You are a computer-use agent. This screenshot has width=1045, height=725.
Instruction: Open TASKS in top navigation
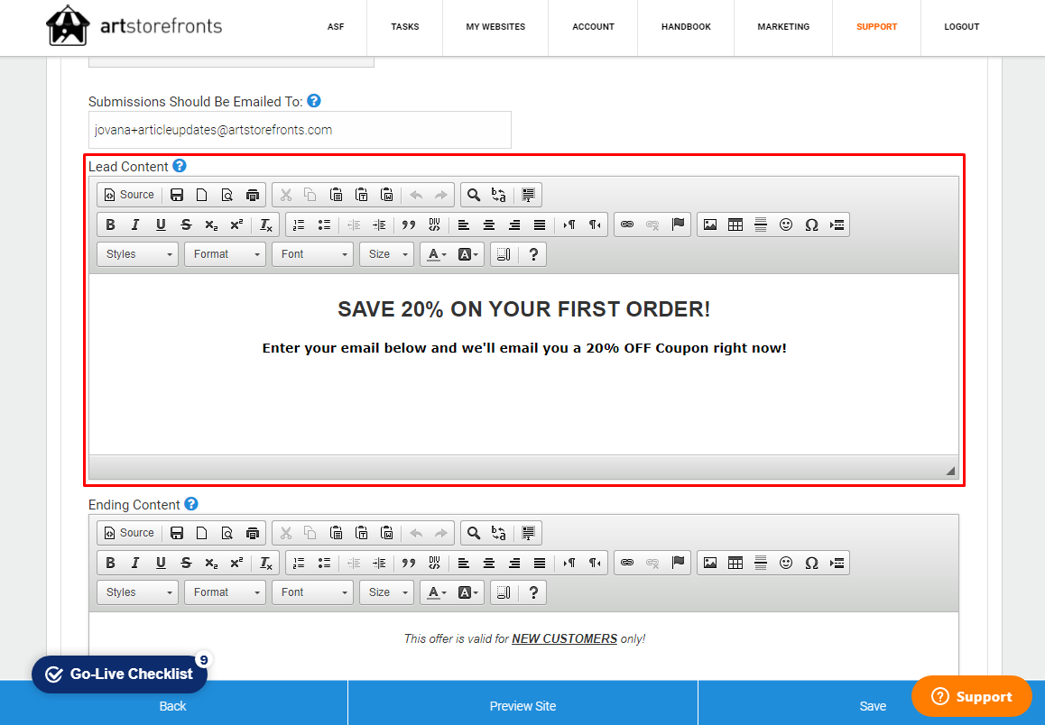(404, 27)
